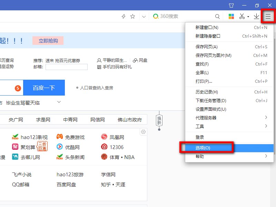Click inside the 邮箱 input field
The width and height of the screenshot is (276, 207).
click(66, 67)
